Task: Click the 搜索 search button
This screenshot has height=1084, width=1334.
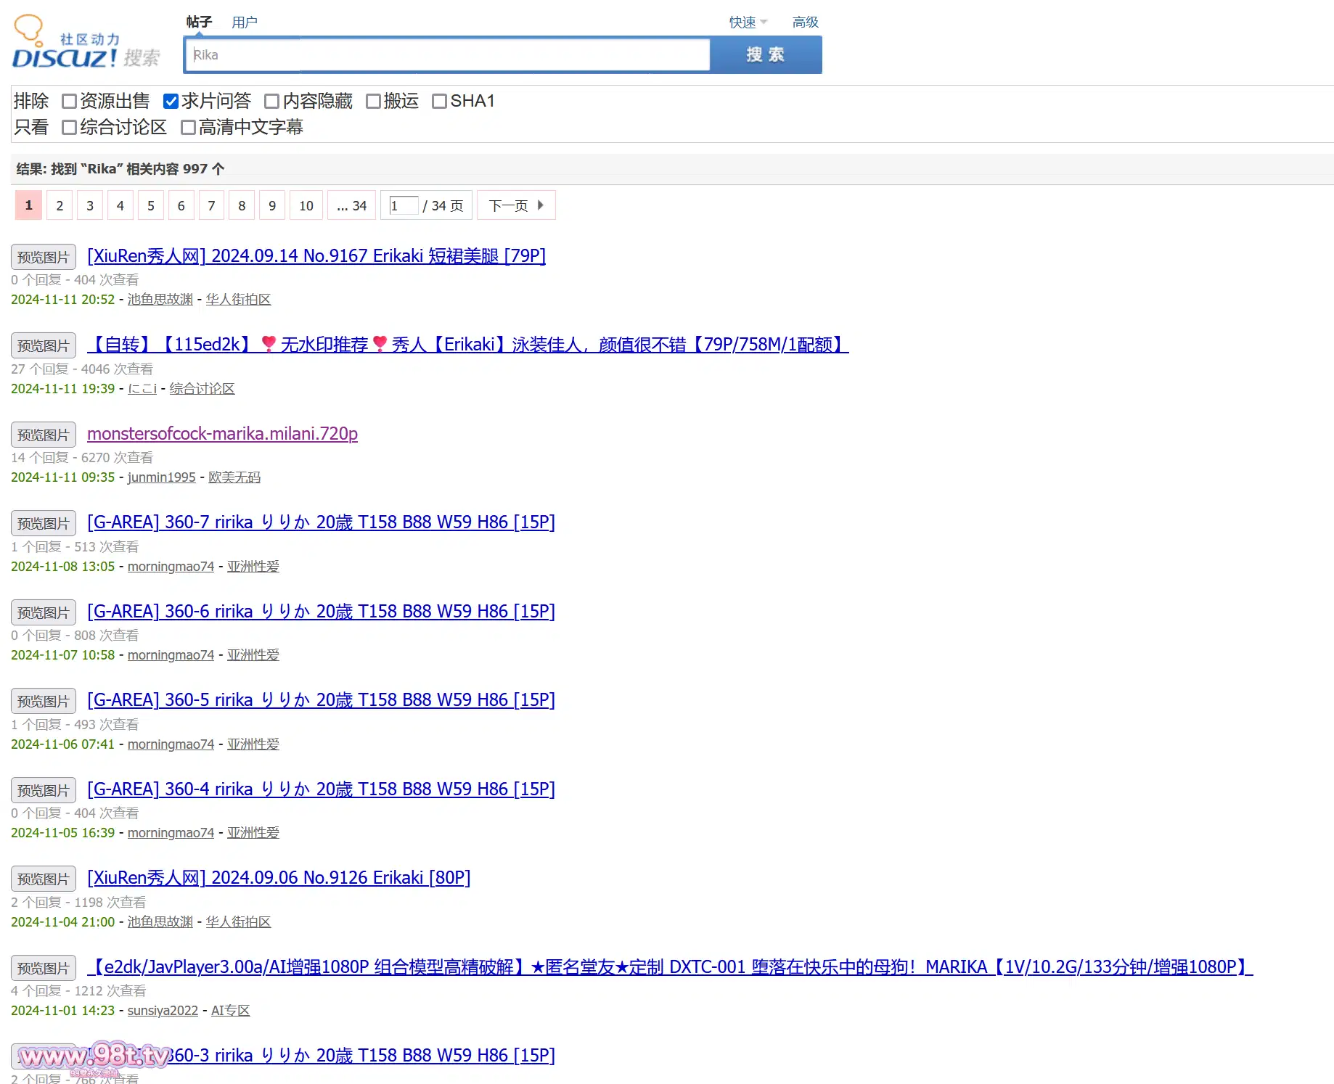Action: (766, 54)
